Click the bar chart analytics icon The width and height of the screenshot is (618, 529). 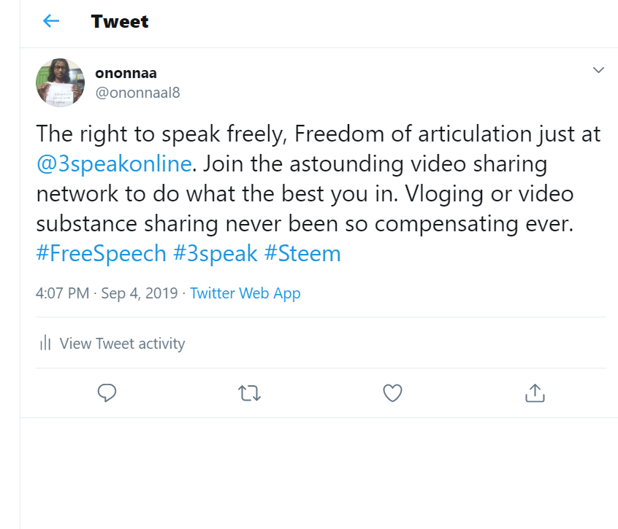tap(45, 343)
